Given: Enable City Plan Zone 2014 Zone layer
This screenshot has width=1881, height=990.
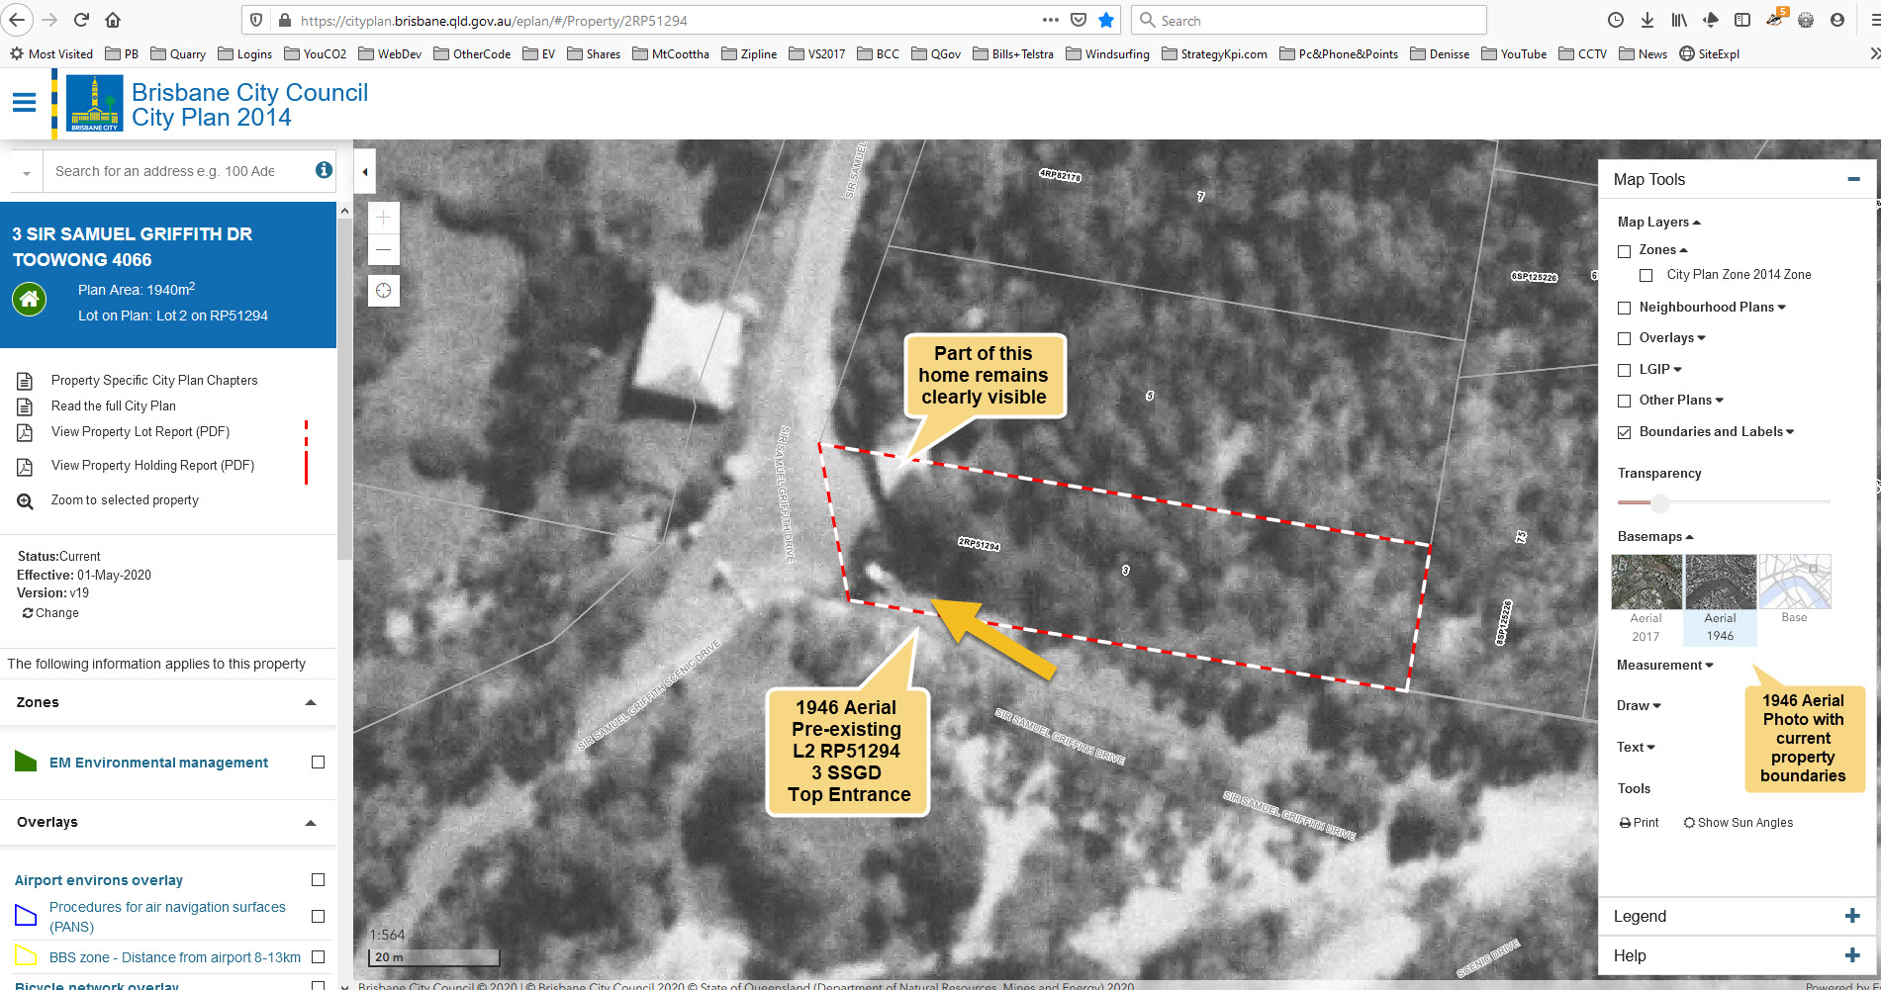Looking at the screenshot, I should tap(1646, 276).
